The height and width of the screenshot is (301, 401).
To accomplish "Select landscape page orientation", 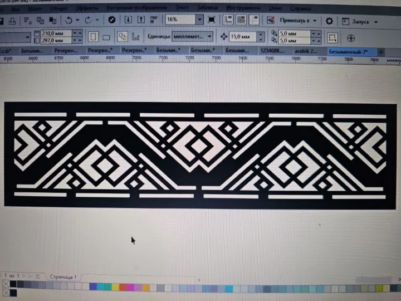I will (106, 37).
